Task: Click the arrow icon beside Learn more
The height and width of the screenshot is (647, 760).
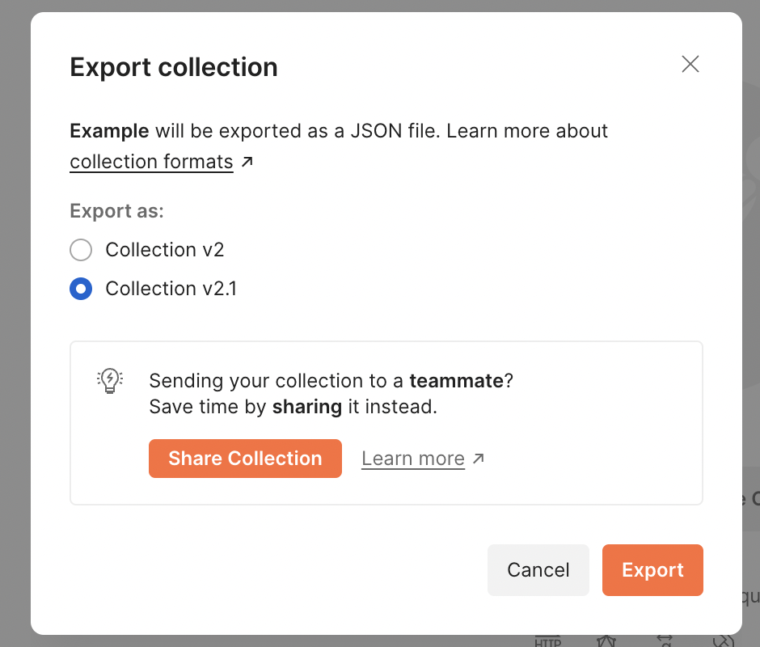Action: point(479,459)
